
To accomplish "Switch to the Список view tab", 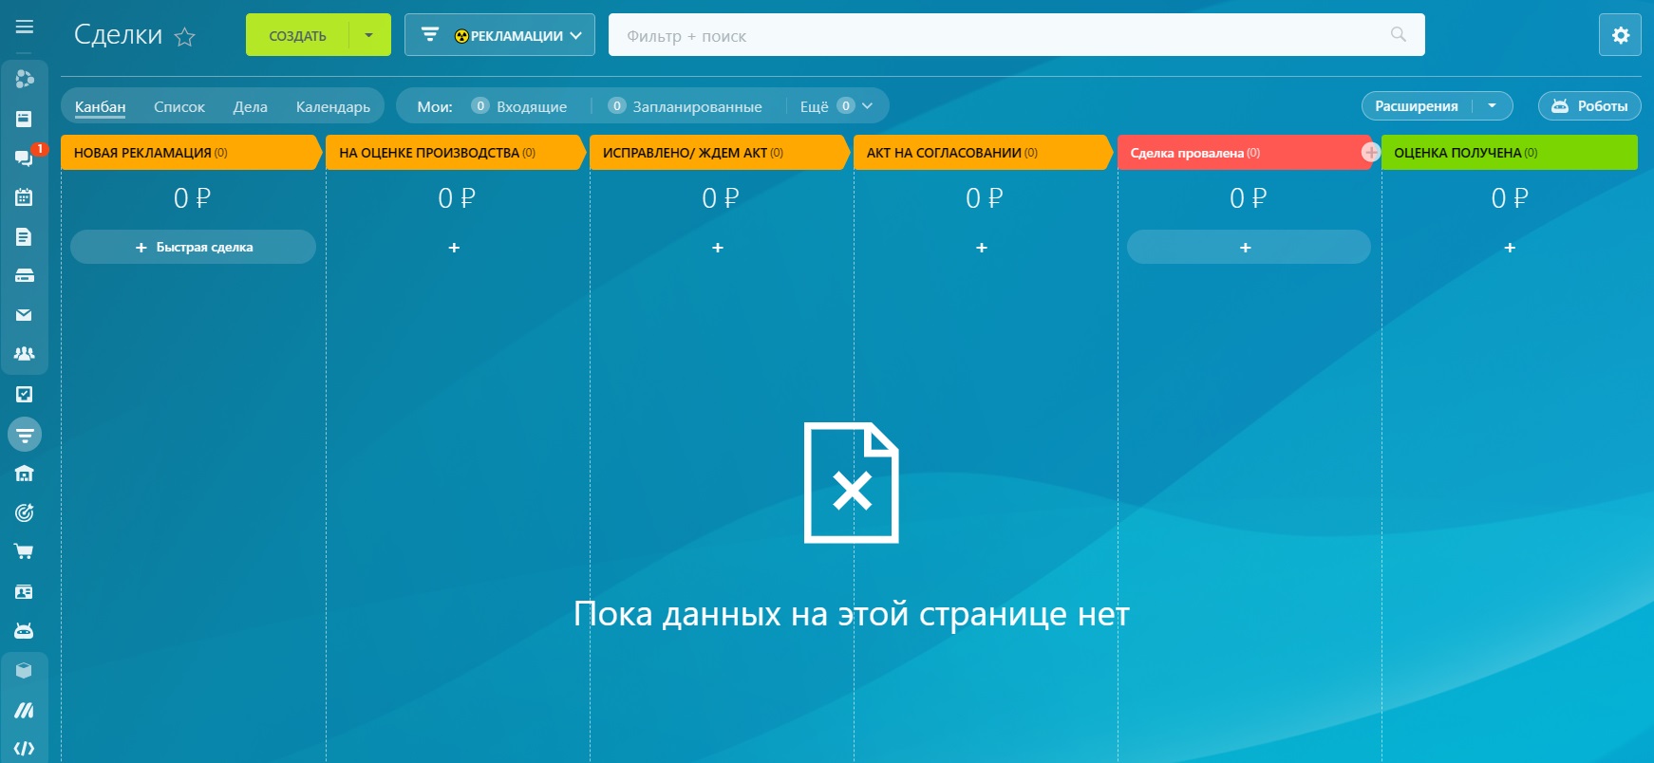I will 179,106.
